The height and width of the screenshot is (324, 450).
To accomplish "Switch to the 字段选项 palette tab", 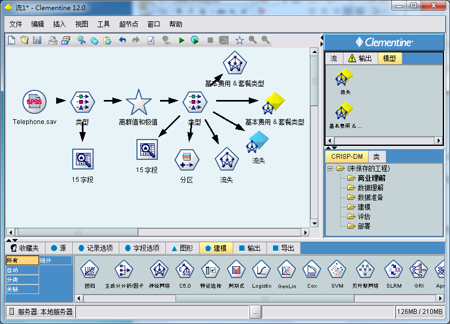I will click(142, 248).
